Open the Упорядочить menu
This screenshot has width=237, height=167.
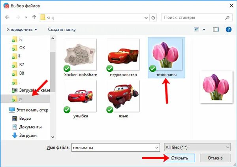click(x=22, y=30)
